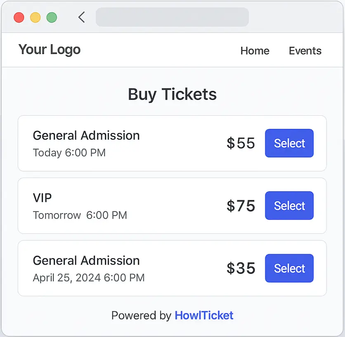Click the $75 VIP price
This screenshot has height=337, width=345.
click(x=241, y=205)
